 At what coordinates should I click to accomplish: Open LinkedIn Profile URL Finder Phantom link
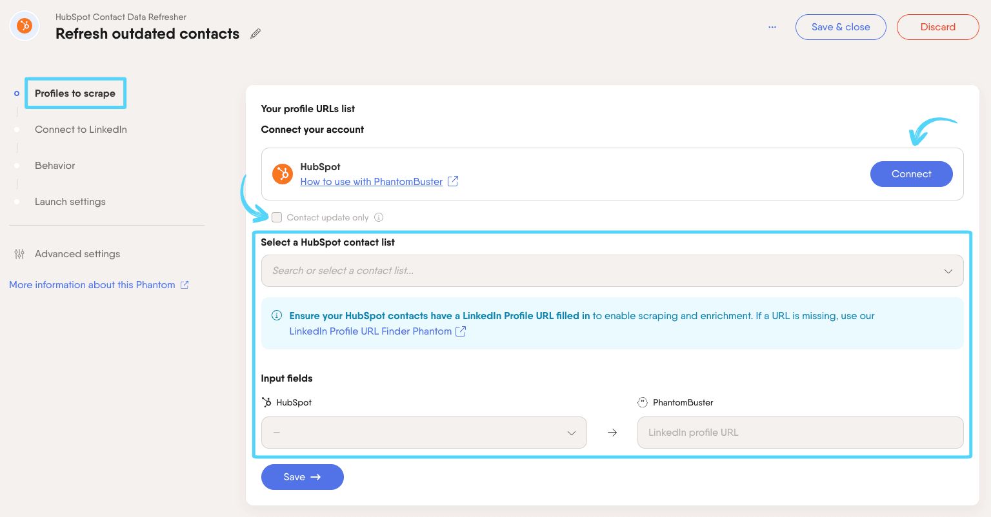click(x=370, y=331)
